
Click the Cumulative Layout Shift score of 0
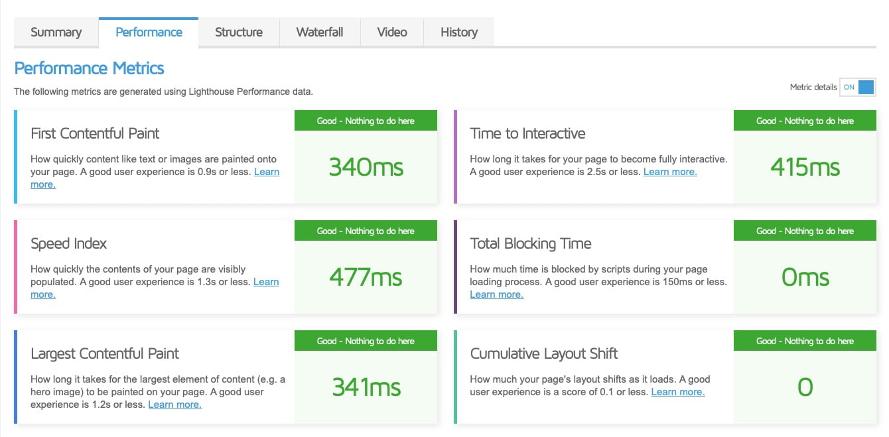[x=805, y=387]
